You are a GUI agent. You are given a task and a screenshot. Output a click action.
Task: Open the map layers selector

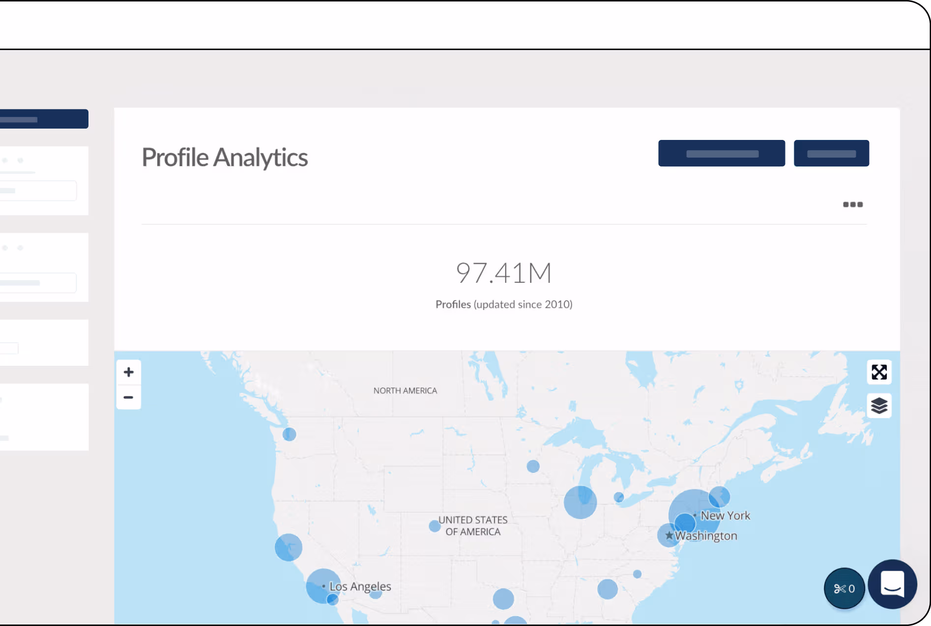click(x=879, y=406)
